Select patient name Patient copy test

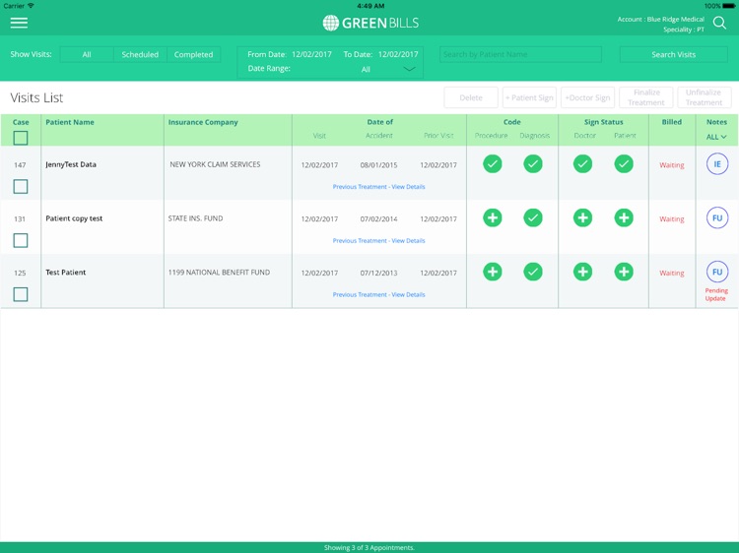click(74, 218)
